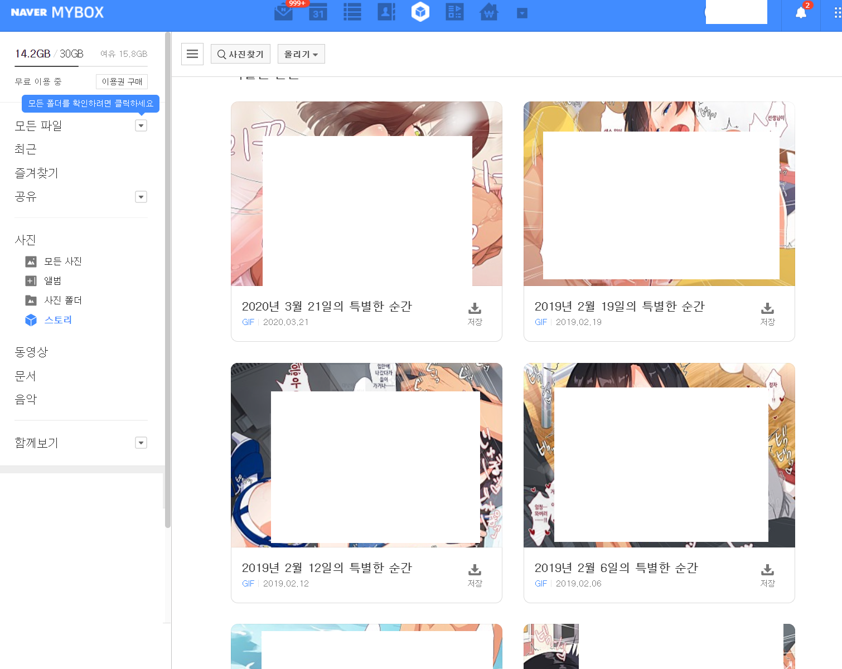Image resolution: width=842 pixels, height=669 pixels.
Task: Click the NAVER logo
Action: pos(29,12)
